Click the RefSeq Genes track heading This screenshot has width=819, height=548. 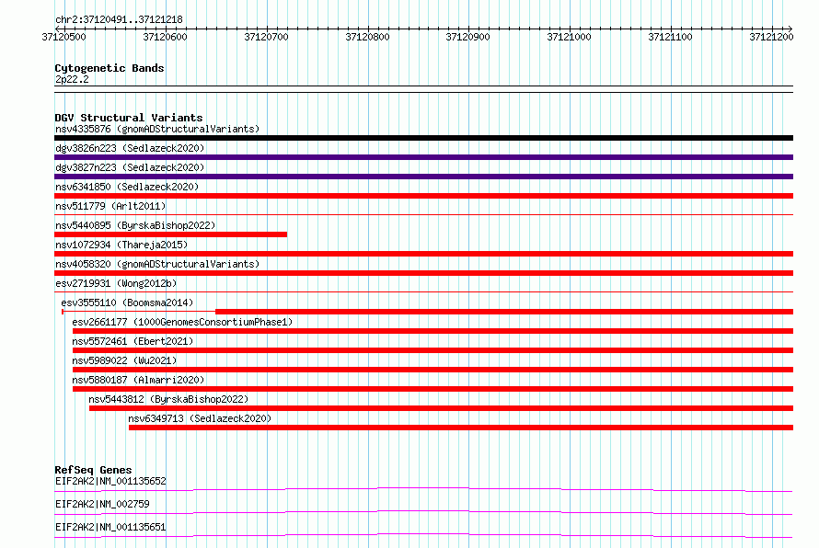93,470
